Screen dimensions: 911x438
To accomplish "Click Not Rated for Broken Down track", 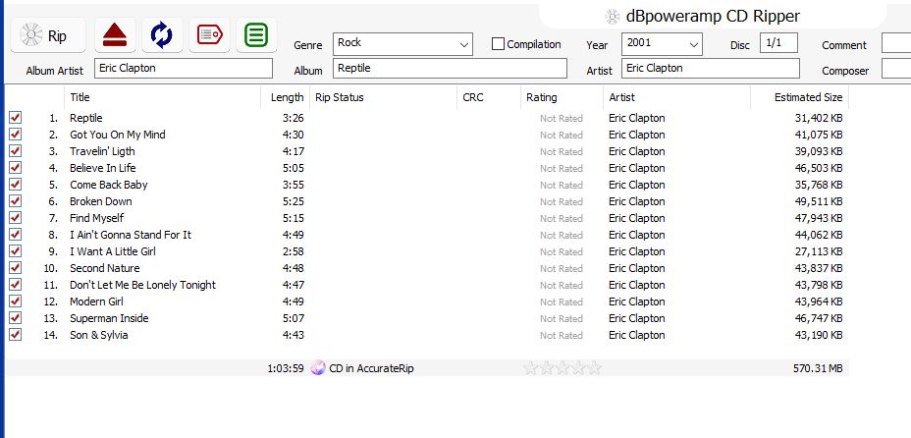I will [561, 201].
